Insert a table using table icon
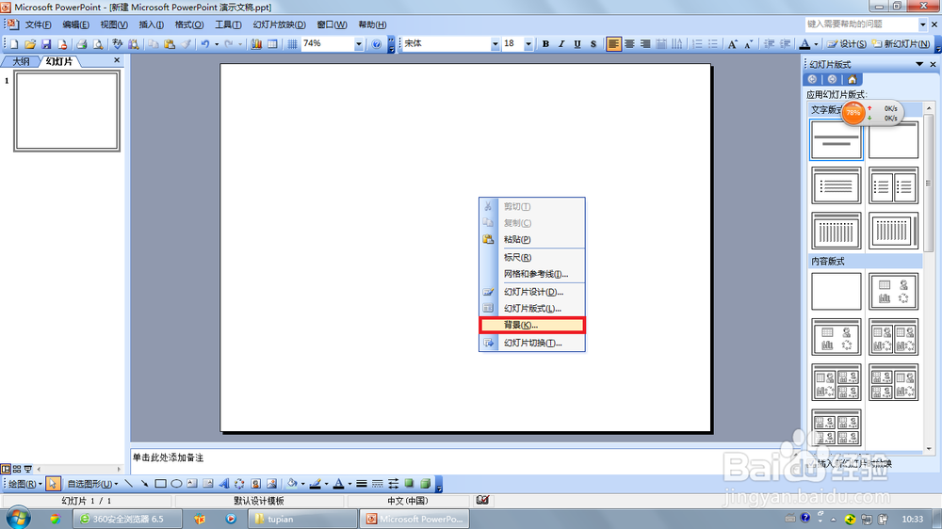 [272, 44]
